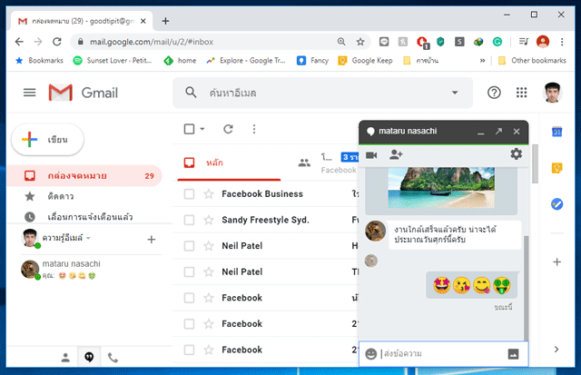Select the Sandy Freestyle Syd. email checkbox
Screen dimensions: 581x375
tap(190, 220)
